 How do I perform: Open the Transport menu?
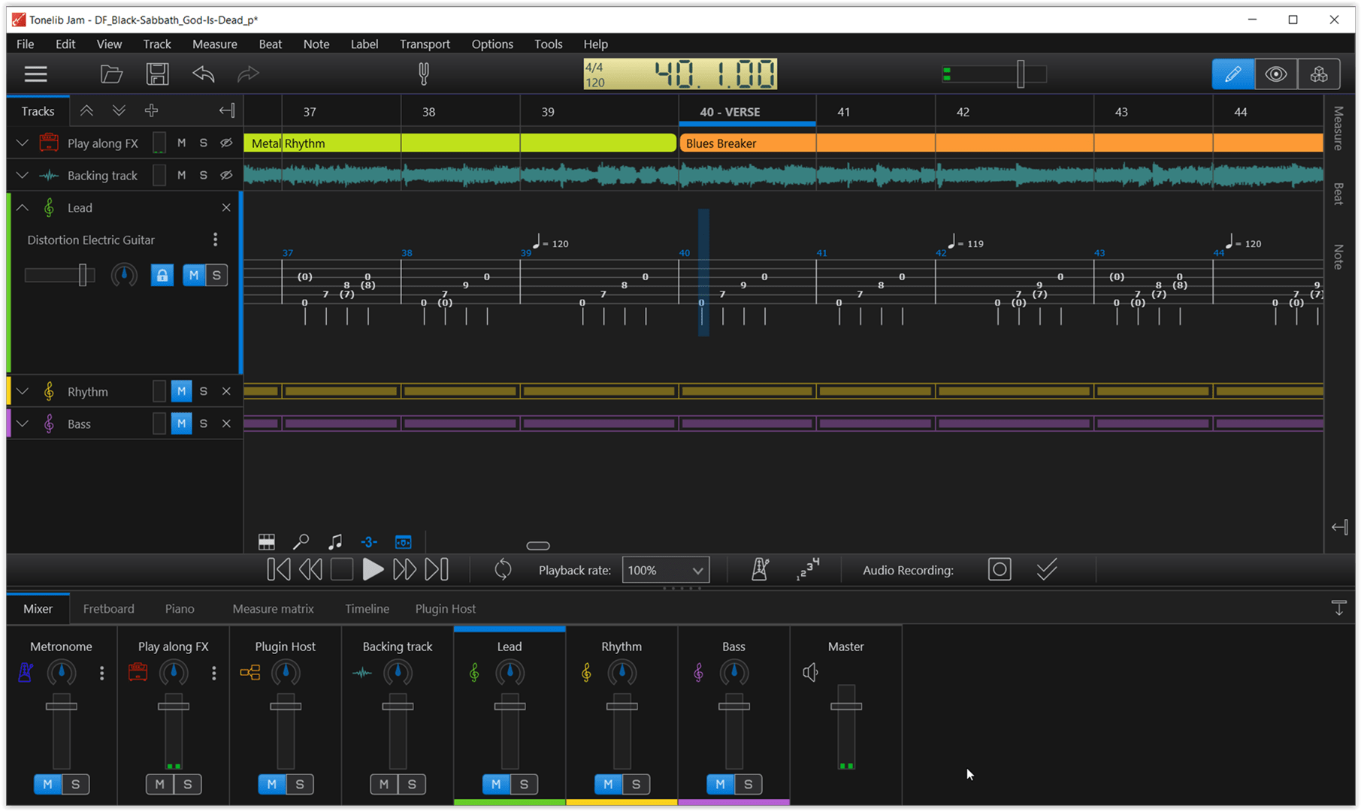(424, 44)
